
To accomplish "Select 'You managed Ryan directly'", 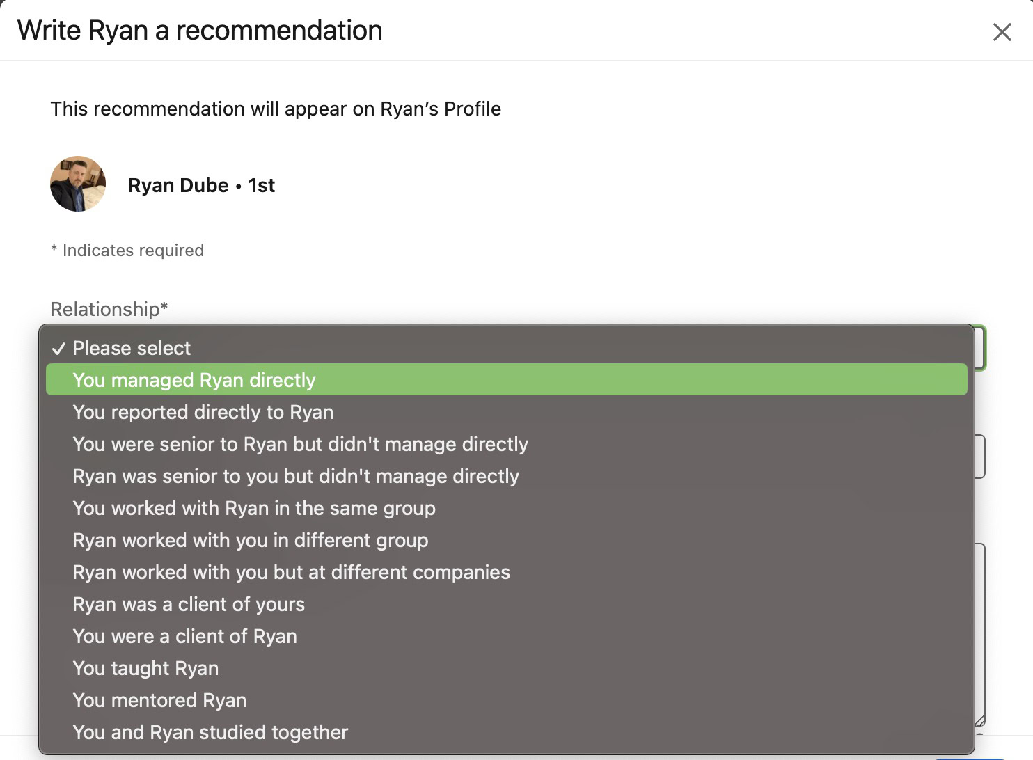I will coord(194,380).
